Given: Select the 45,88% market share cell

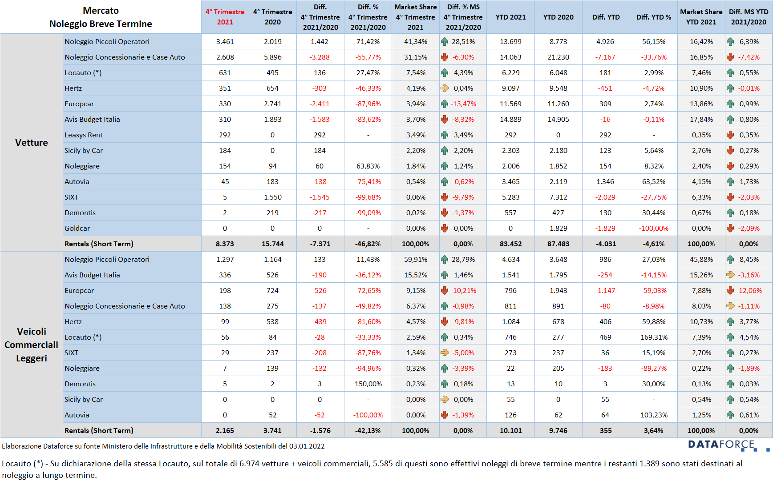Looking at the screenshot, I should [701, 260].
